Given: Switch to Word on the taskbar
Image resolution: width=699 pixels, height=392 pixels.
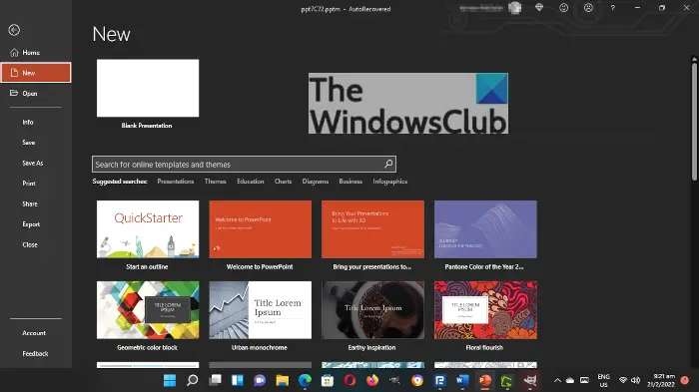Looking at the screenshot, I should pyautogui.click(x=462, y=380).
